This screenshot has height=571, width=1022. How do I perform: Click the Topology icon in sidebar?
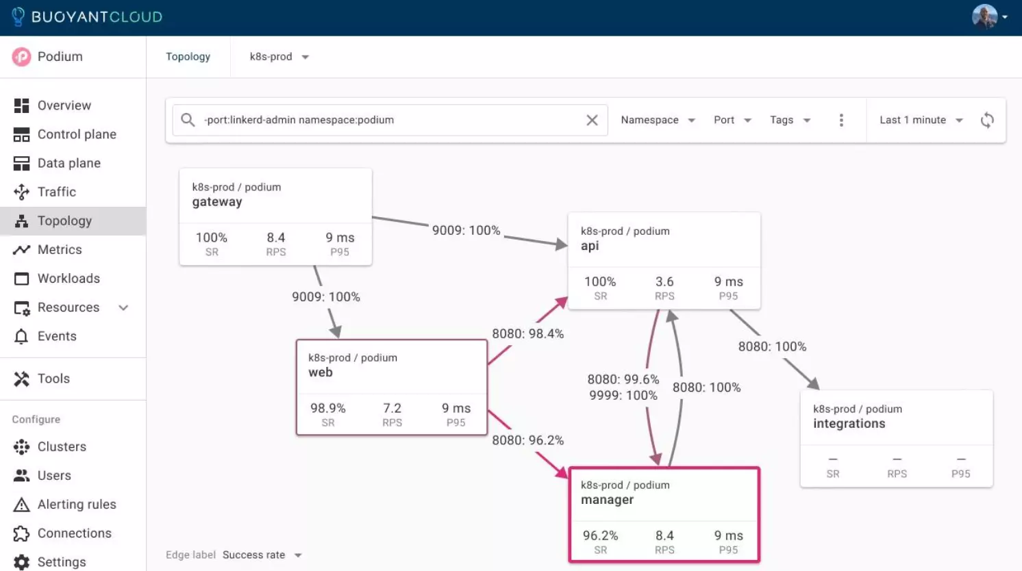click(x=21, y=220)
